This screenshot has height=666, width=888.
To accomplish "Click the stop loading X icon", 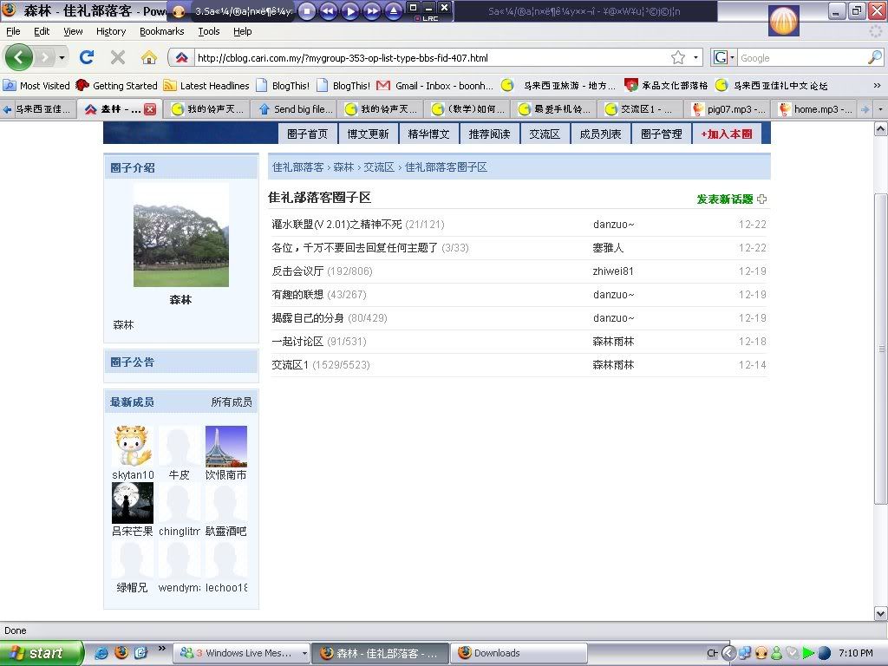I will click(118, 57).
